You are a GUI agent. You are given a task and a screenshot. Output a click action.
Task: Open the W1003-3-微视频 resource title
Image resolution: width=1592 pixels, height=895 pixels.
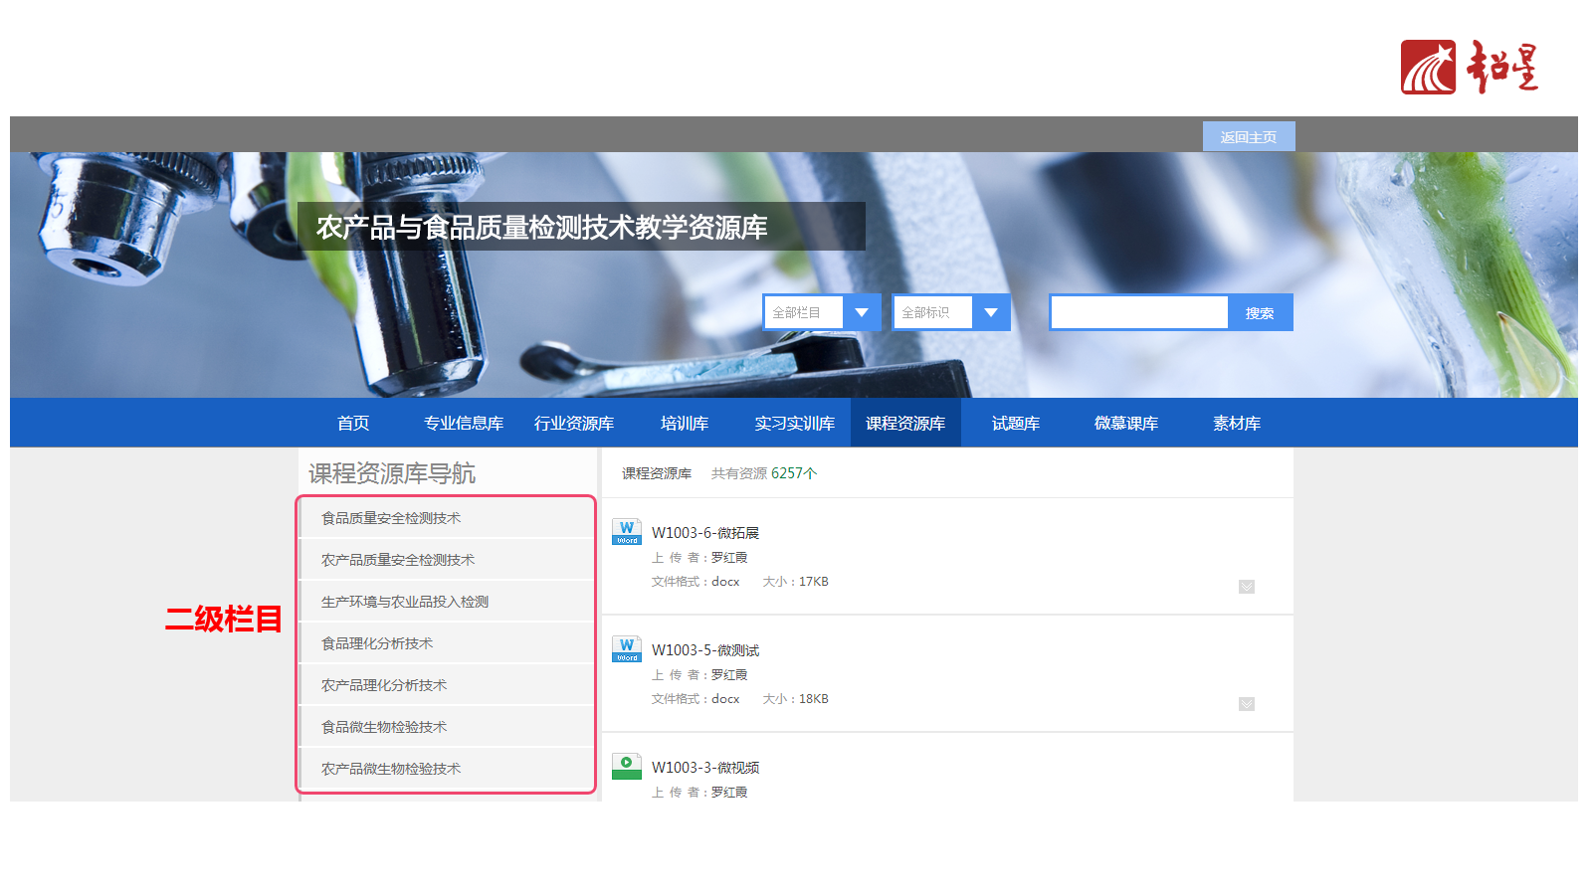705,768
